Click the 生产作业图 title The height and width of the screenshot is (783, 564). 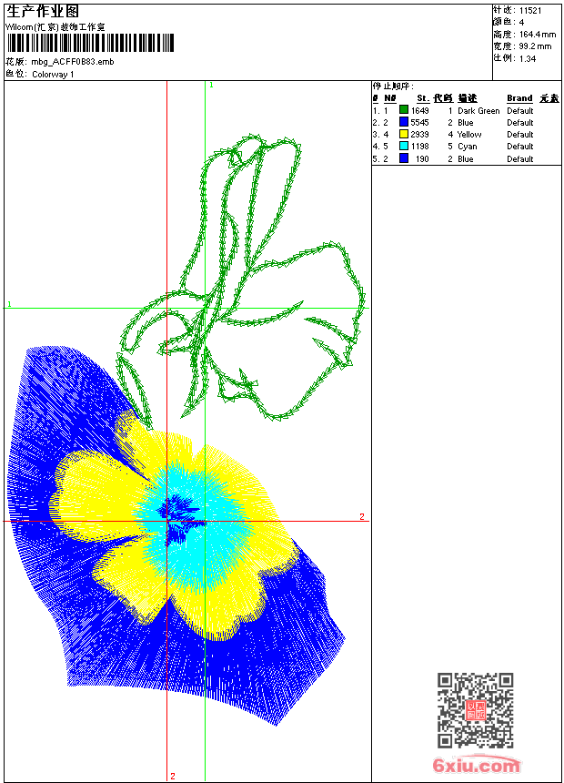point(42,11)
